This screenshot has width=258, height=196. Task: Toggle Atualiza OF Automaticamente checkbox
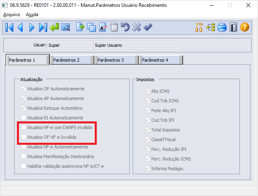click(23, 89)
